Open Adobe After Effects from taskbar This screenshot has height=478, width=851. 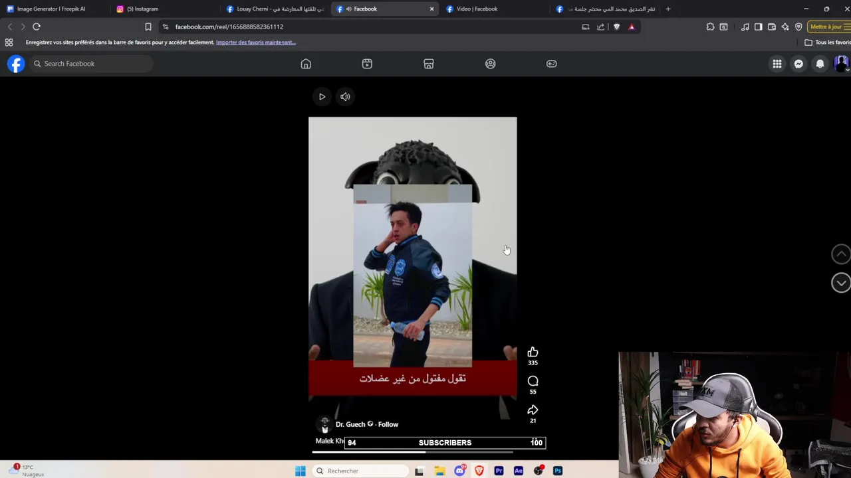tap(519, 471)
